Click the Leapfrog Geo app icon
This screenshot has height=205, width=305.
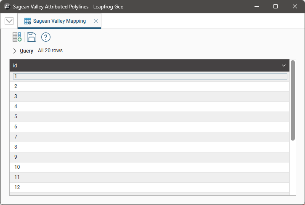[x=7, y=6]
